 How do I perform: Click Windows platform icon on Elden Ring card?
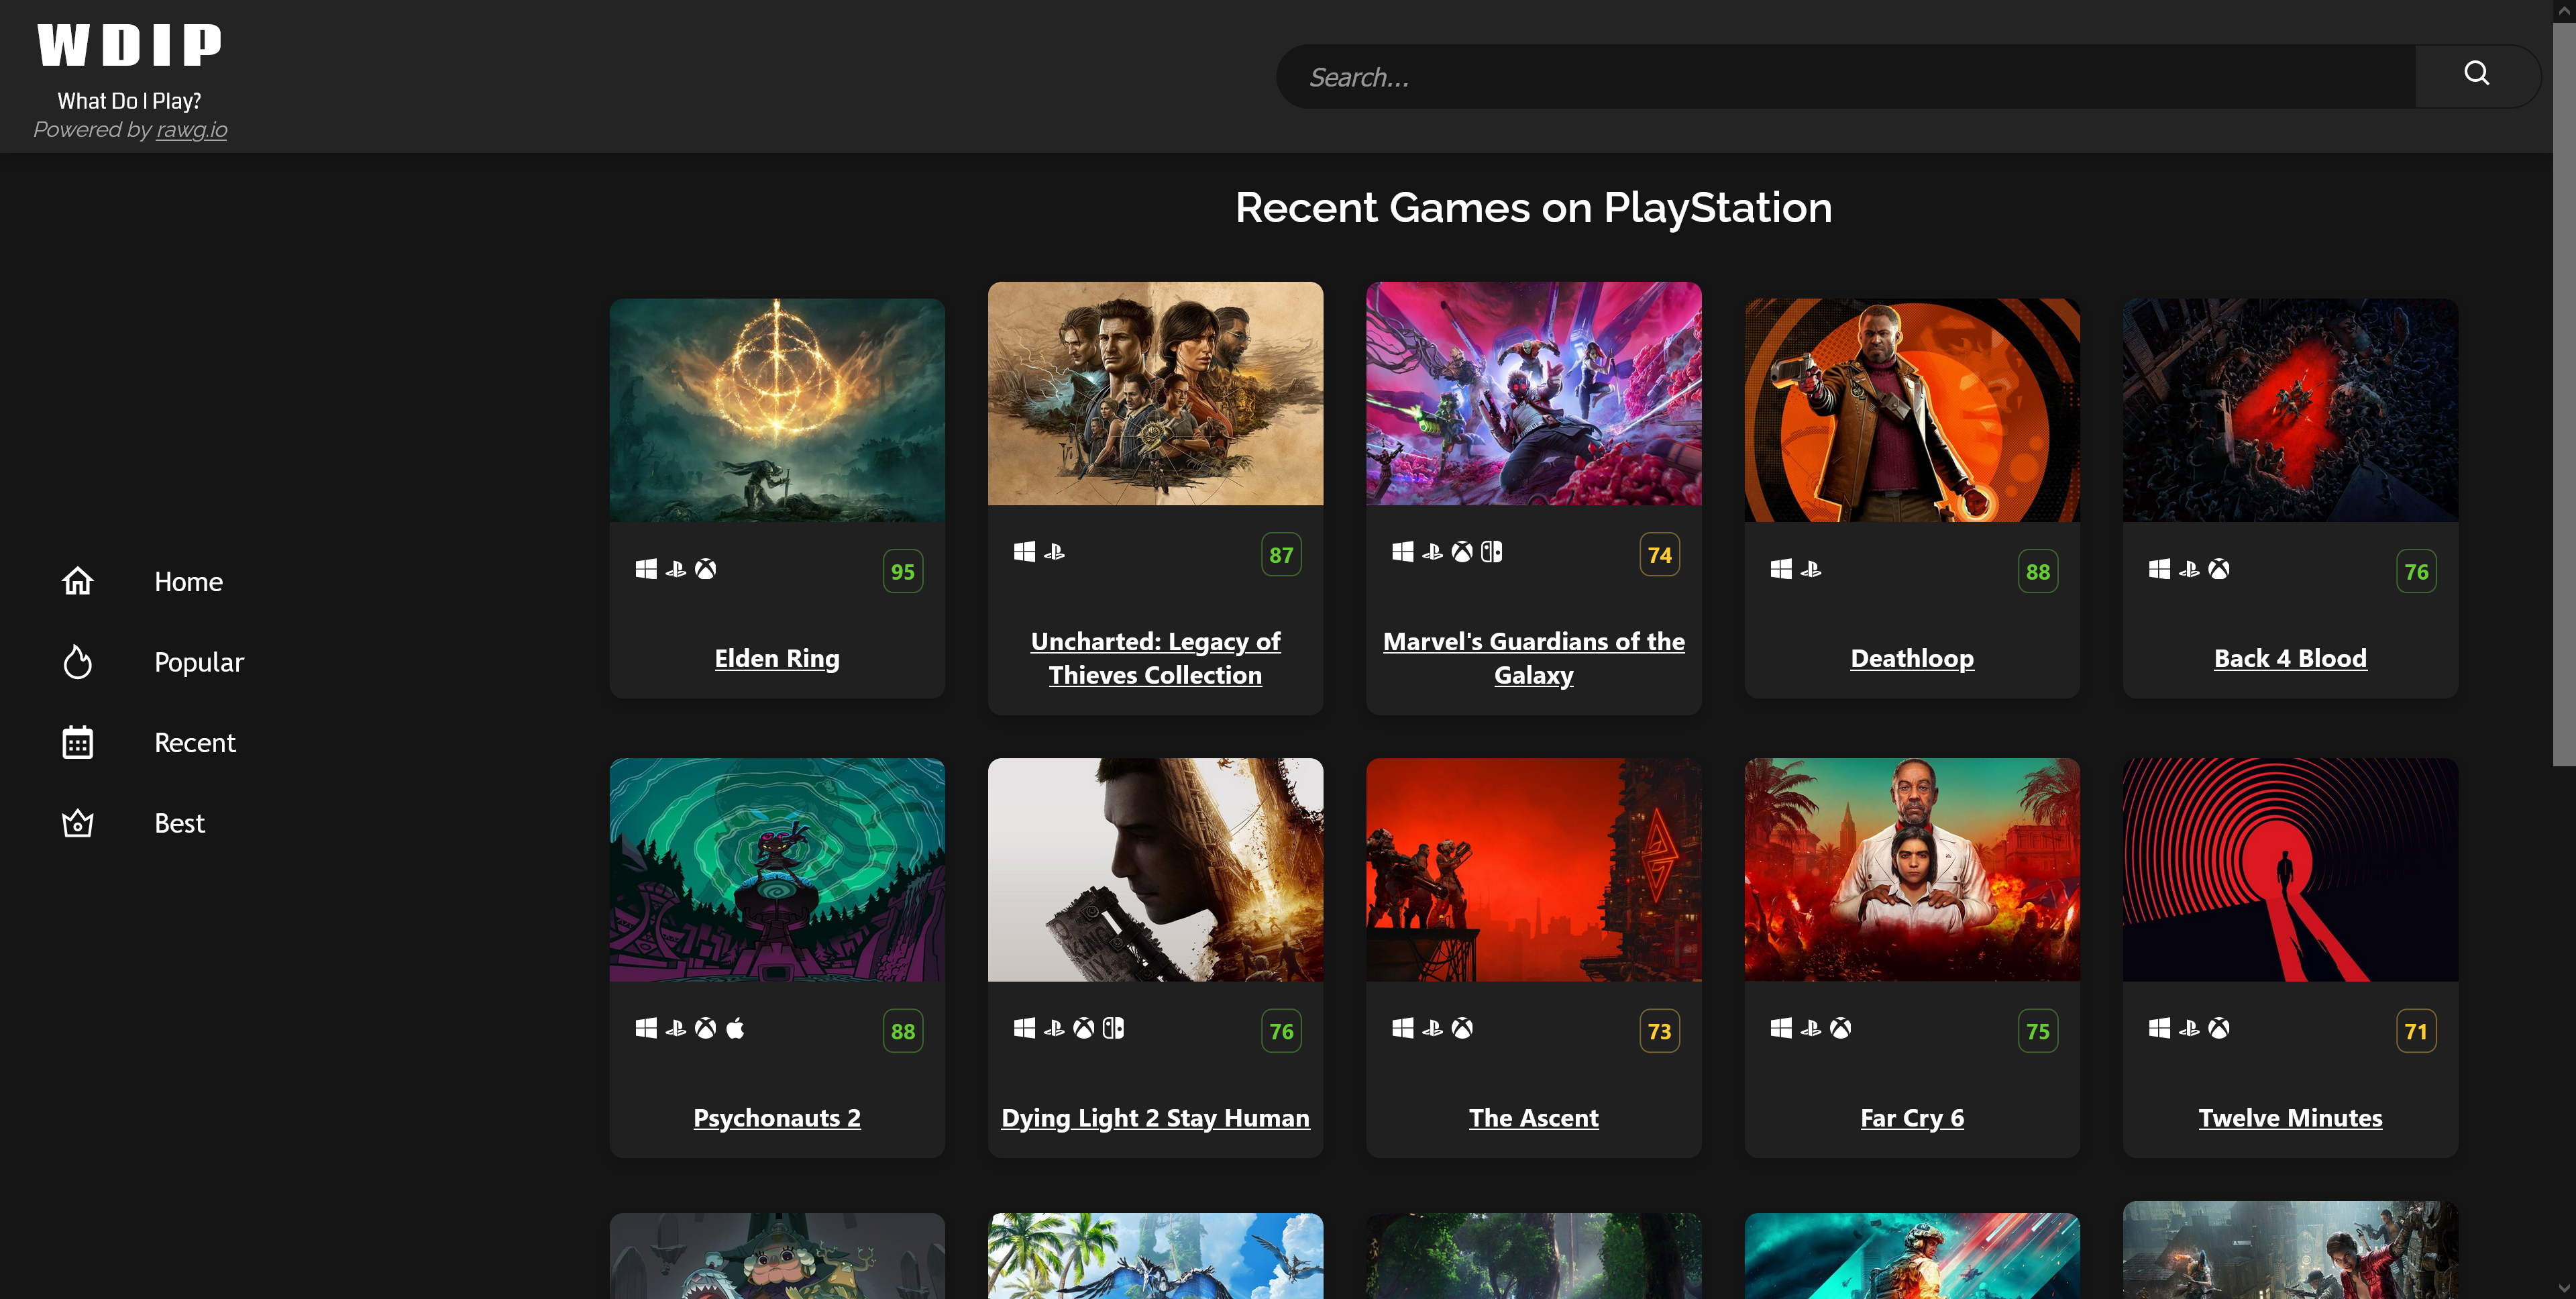646,569
